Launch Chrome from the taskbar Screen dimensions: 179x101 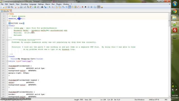(175, 11)
